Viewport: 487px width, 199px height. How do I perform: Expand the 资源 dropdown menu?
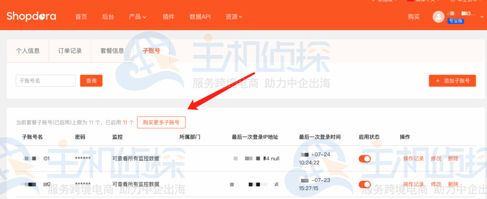point(234,17)
